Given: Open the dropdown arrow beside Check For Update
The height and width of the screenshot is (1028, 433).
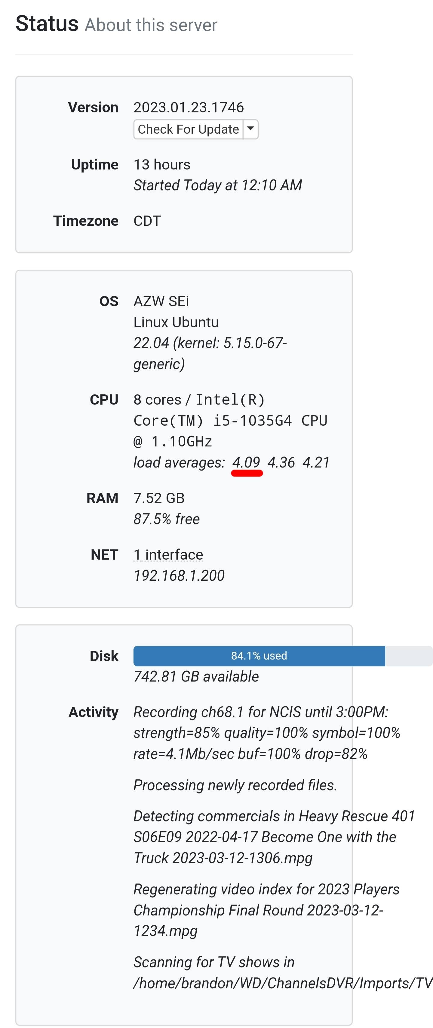Looking at the screenshot, I should (x=250, y=129).
